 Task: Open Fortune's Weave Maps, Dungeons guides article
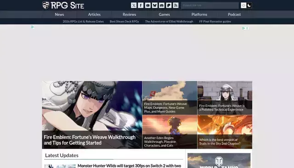170,98
